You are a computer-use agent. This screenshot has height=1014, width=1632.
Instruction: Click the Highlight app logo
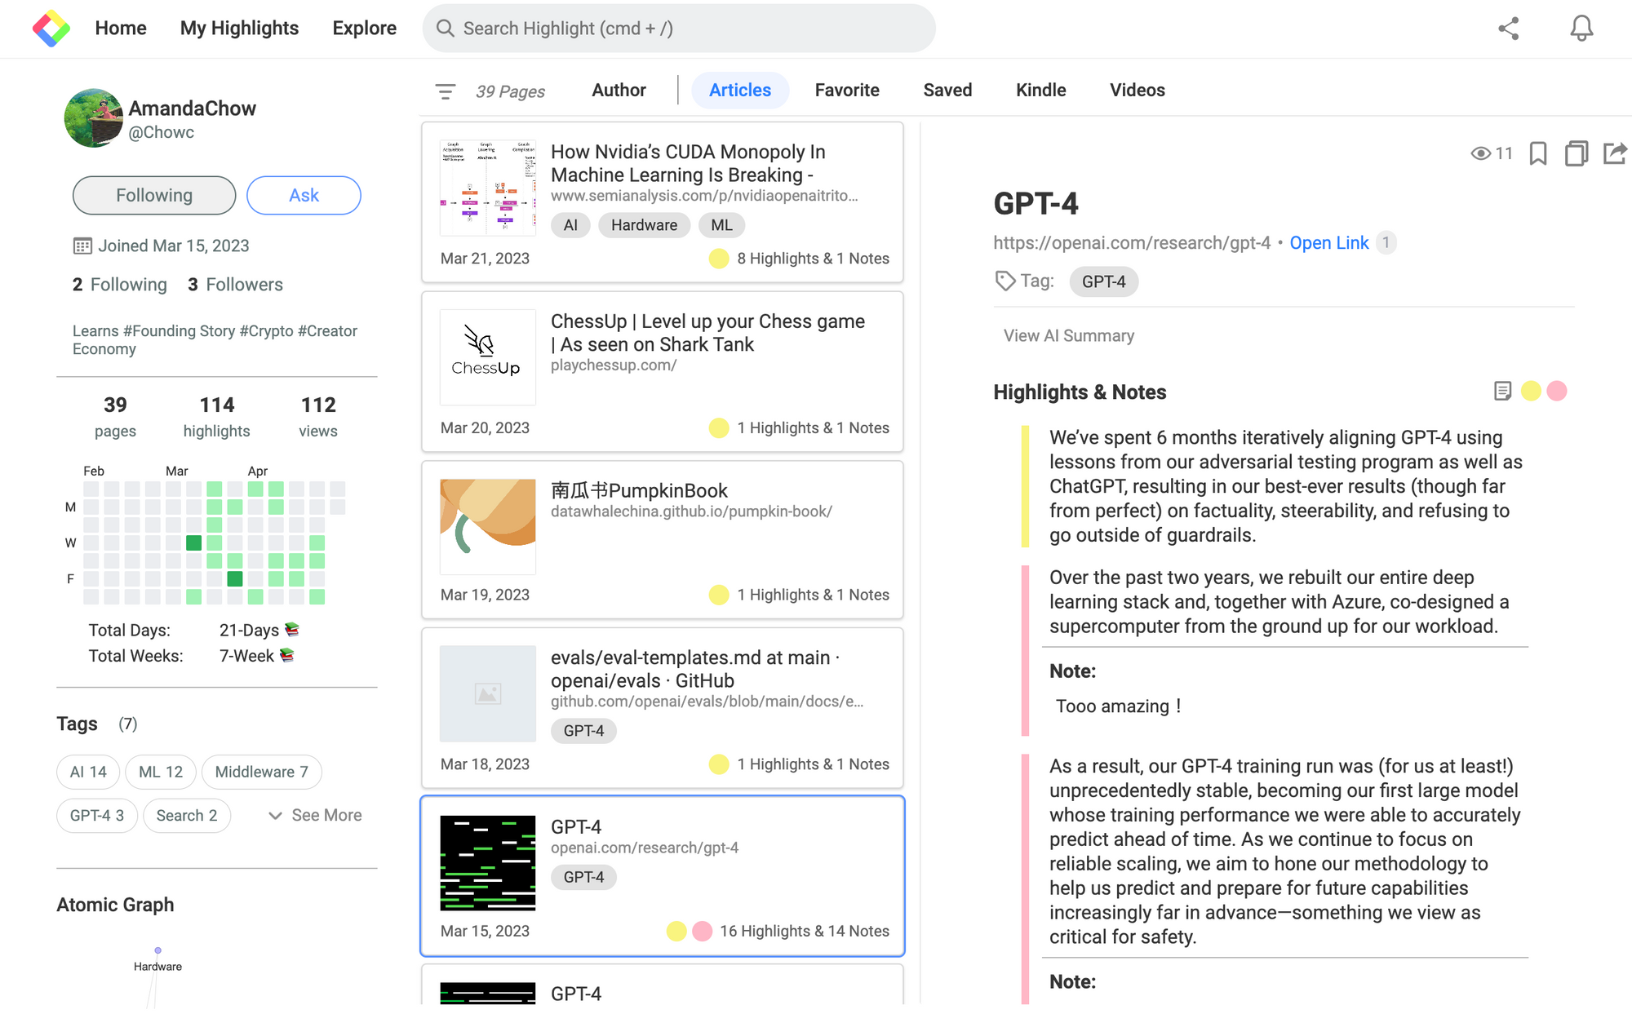click(51, 29)
